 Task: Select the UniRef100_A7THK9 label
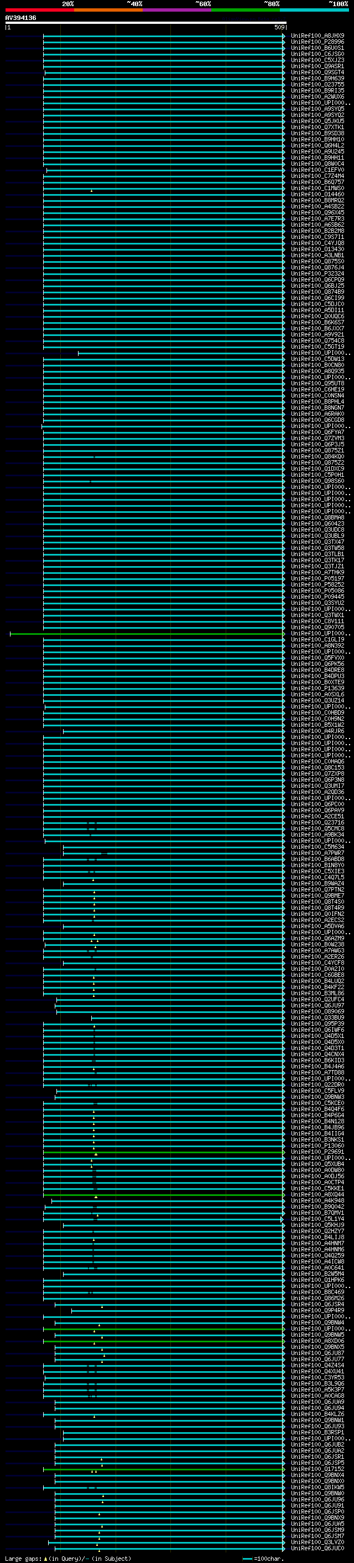[317, 572]
